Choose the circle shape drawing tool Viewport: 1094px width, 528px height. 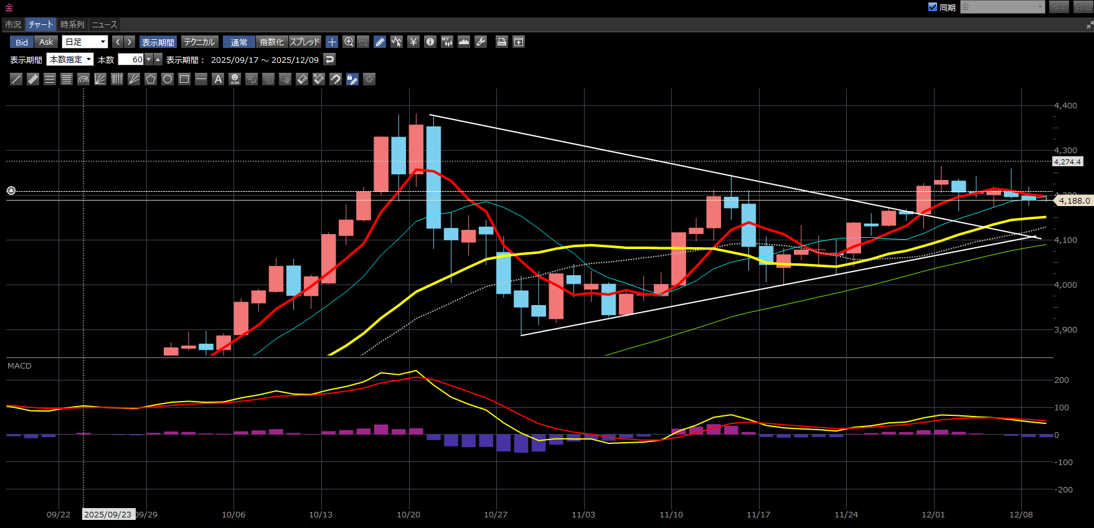point(167,79)
